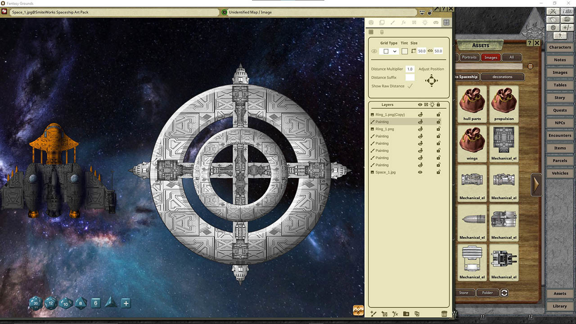The height and width of the screenshot is (324, 576).
Task: Select the paint/draw tool in the image toolbar
Action: (392, 22)
